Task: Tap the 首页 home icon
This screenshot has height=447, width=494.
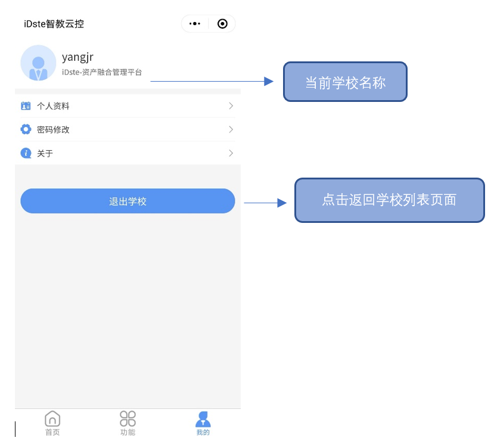Action: click(x=52, y=418)
